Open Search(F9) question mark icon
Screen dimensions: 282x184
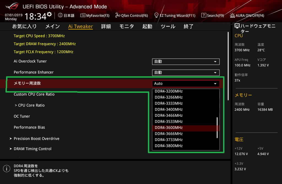[x=204, y=15]
